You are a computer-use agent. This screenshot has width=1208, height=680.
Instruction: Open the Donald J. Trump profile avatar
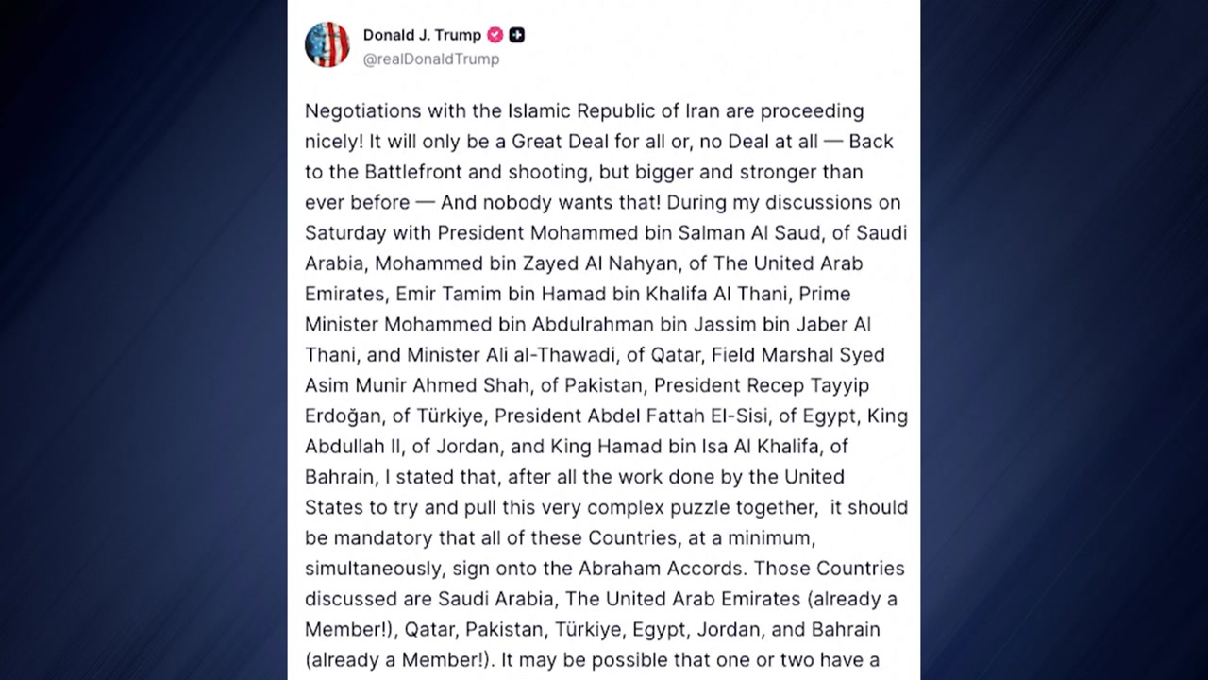tap(327, 44)
